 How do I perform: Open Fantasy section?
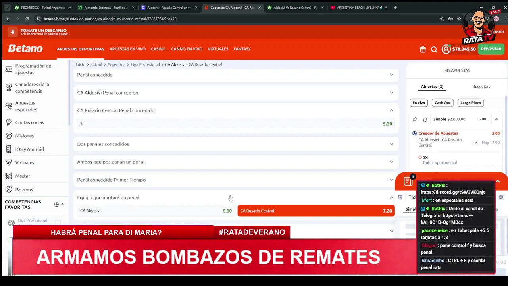[242, 49]
